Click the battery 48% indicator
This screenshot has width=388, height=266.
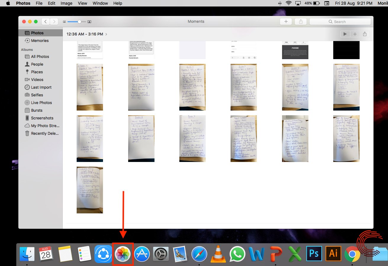[x=312, y=3]
